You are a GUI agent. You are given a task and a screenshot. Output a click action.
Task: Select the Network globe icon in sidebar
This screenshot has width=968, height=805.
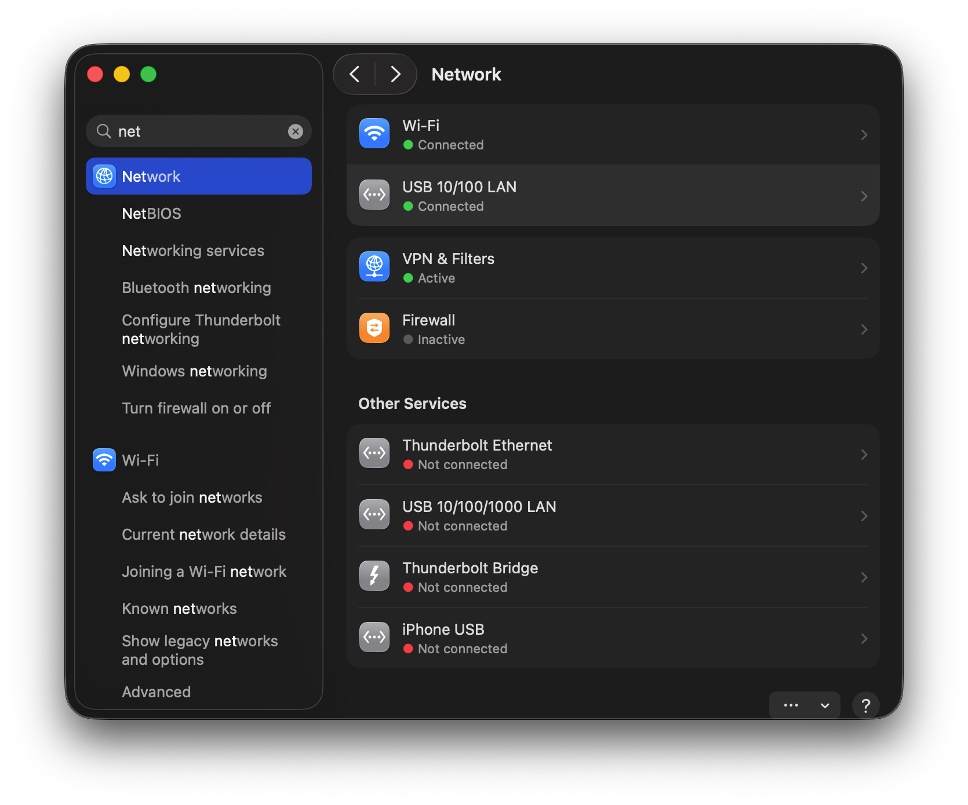[104, 177]
